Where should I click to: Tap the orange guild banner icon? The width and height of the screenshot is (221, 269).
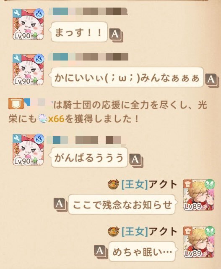pyautogui.click(x=16, y=104)
